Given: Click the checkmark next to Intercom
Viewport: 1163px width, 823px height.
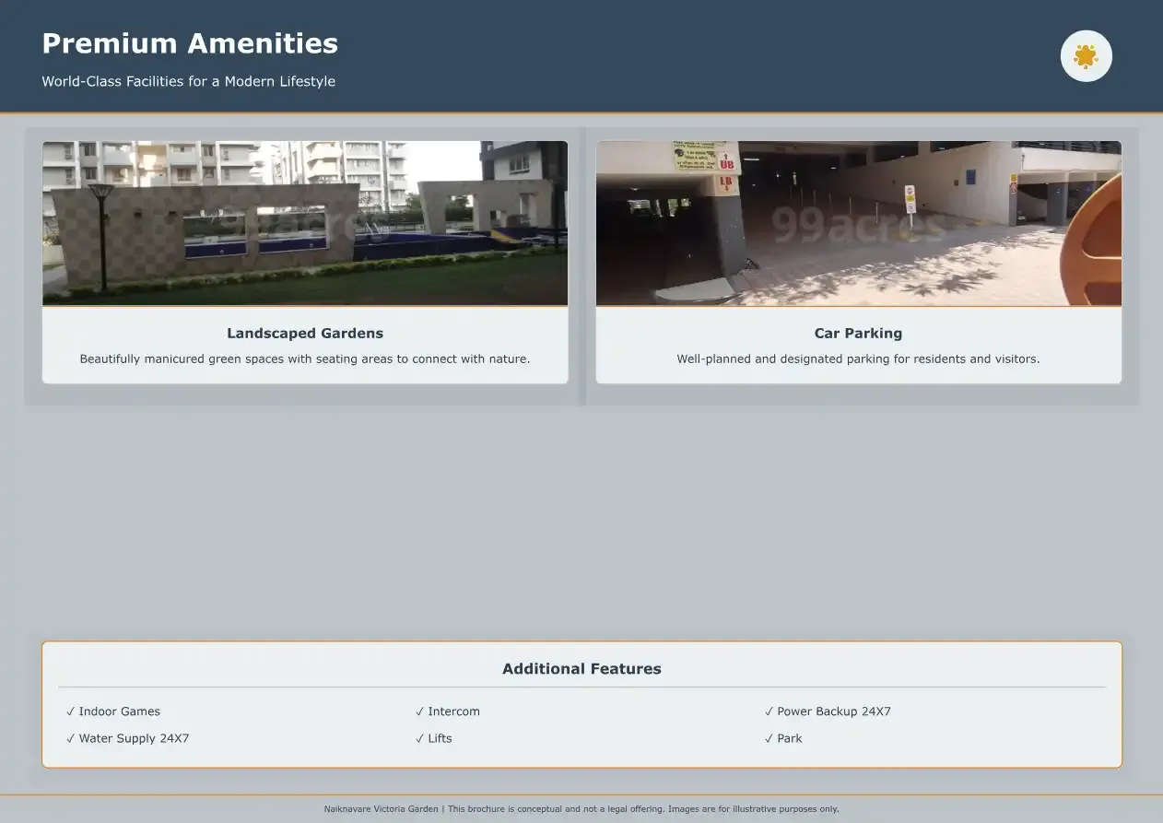Looking at the screenshot, I should pyautogui.click(x=419, y=711).
